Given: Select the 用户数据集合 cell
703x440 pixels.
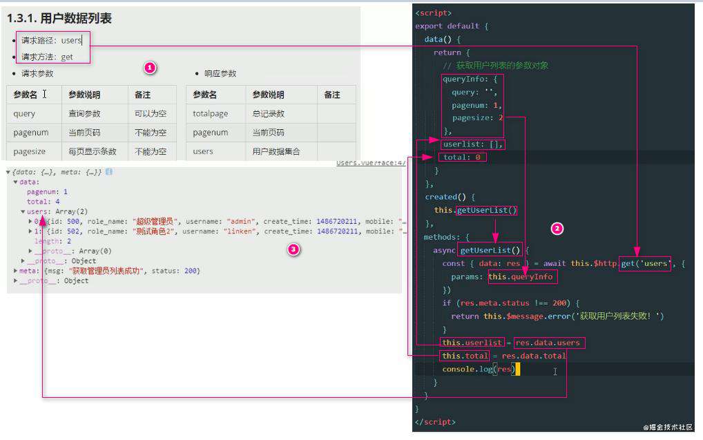Looking at the screenshot, I should tap(281, 151).
